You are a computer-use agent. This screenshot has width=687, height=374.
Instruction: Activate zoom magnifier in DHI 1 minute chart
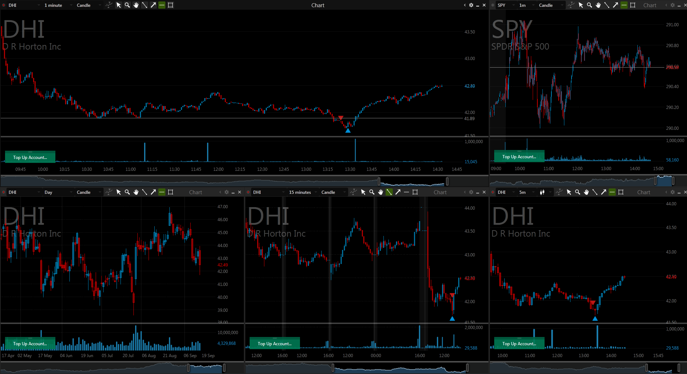[127, 5]
